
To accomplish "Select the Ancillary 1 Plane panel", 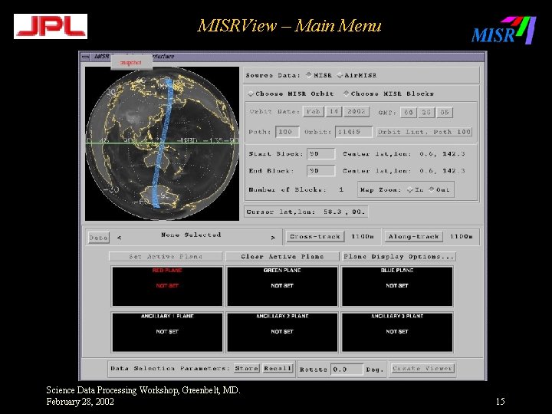I will 167,332.
